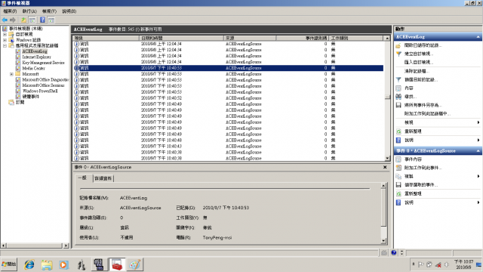Click the console tree horizontal scrollbar right arrow
483x272 pixels.
tap(66, 246)
